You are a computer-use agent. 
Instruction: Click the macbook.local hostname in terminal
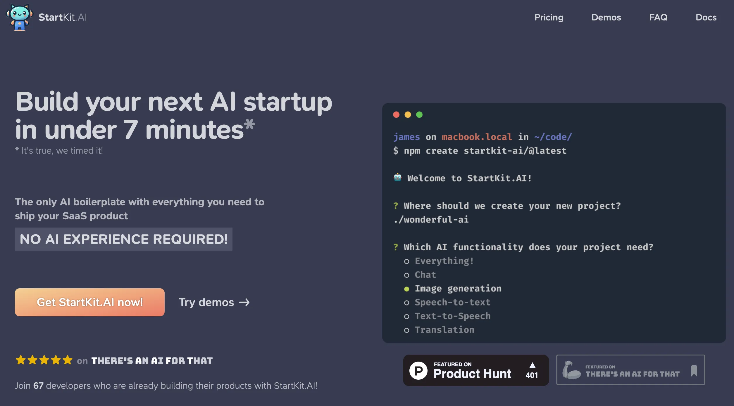pyautogui.click(x=477, y=137)
